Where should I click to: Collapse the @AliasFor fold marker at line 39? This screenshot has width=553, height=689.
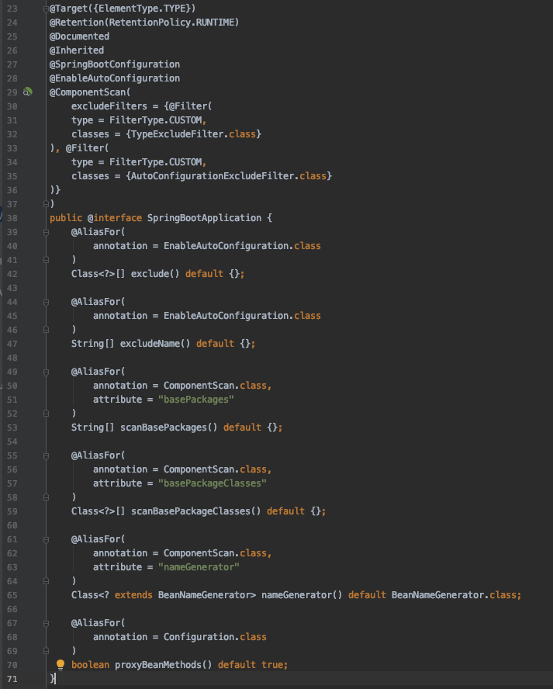coord(46,232)
